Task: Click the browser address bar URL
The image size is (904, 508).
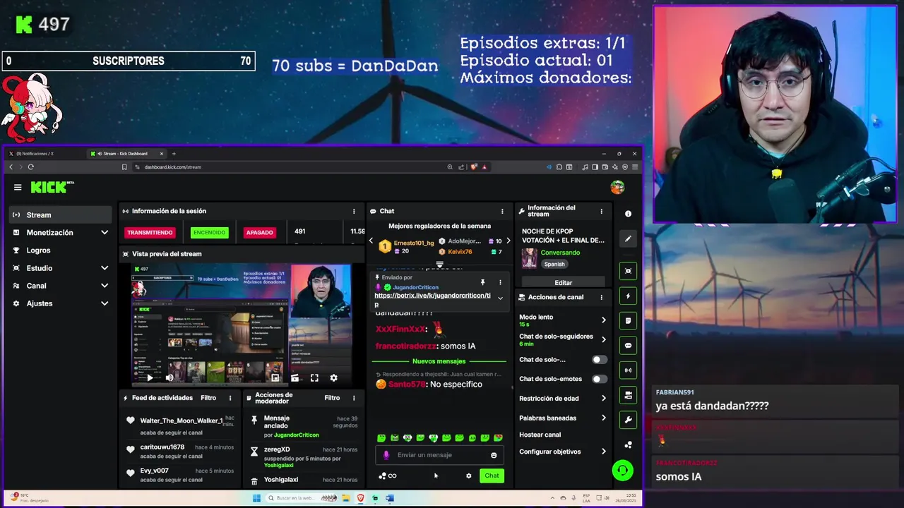Action: (173, 167)
